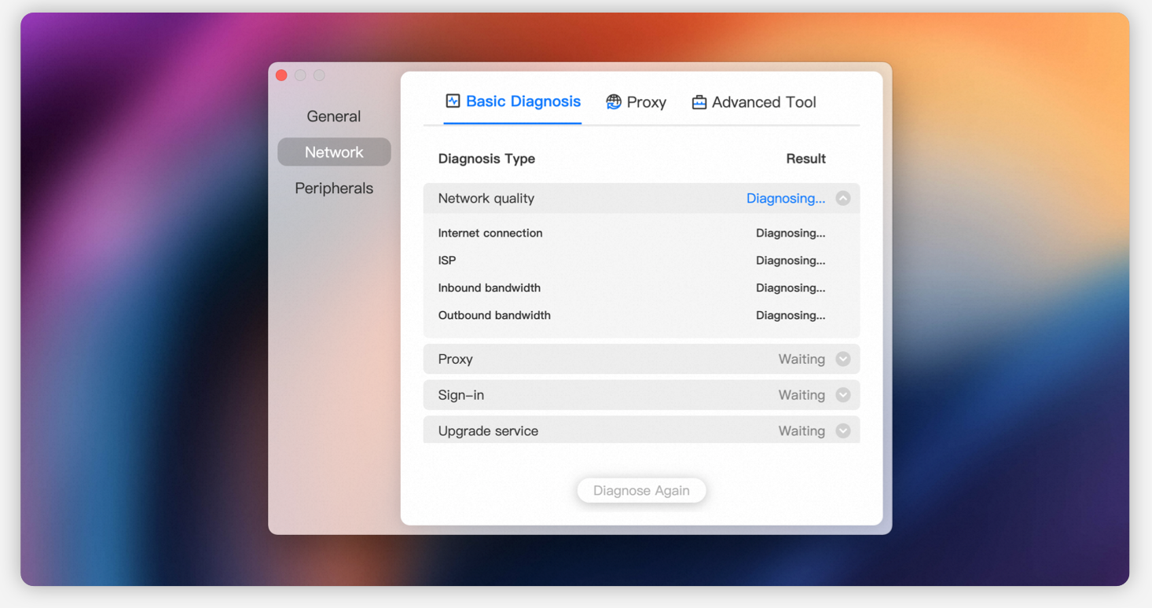Viewport: 1152px width, 608px height.
Task: Click the Advanced Tool toolbox icon
Action: point(699,102)
